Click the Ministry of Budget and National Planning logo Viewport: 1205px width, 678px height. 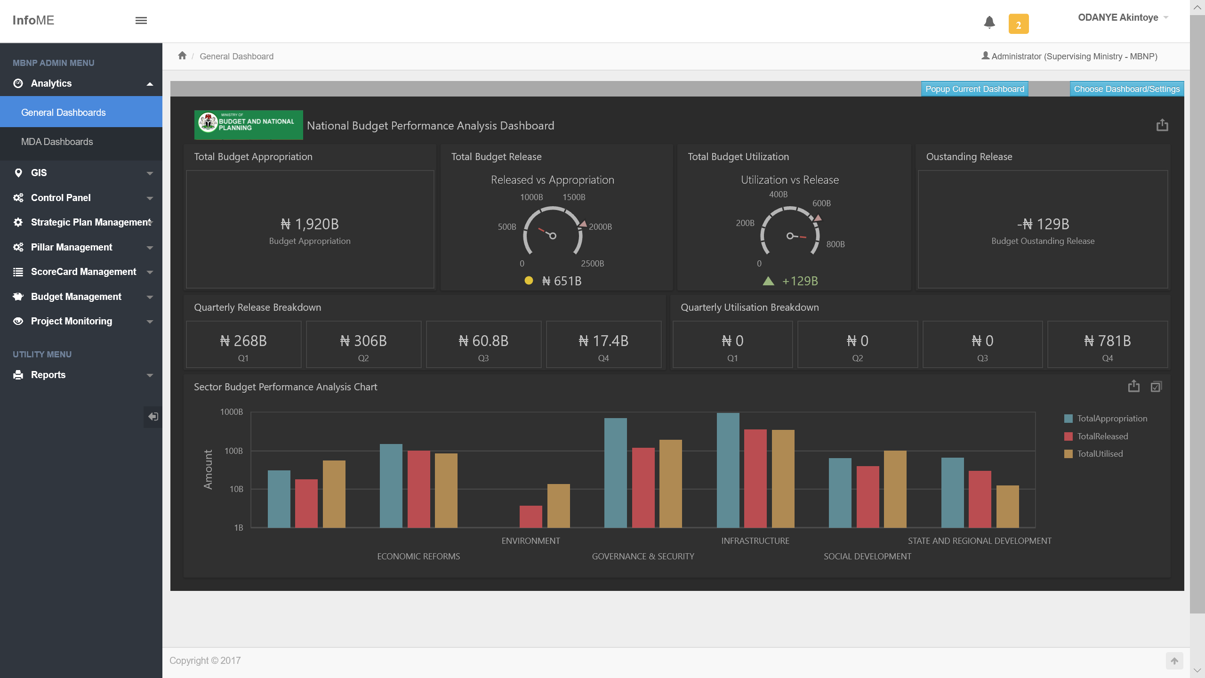(x=249, y=125)
